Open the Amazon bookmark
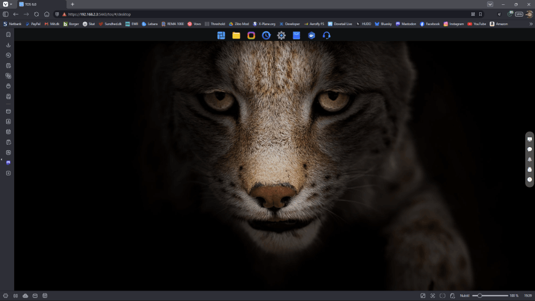The width and height of the screenshot is (535, 301). coord(499,24)
